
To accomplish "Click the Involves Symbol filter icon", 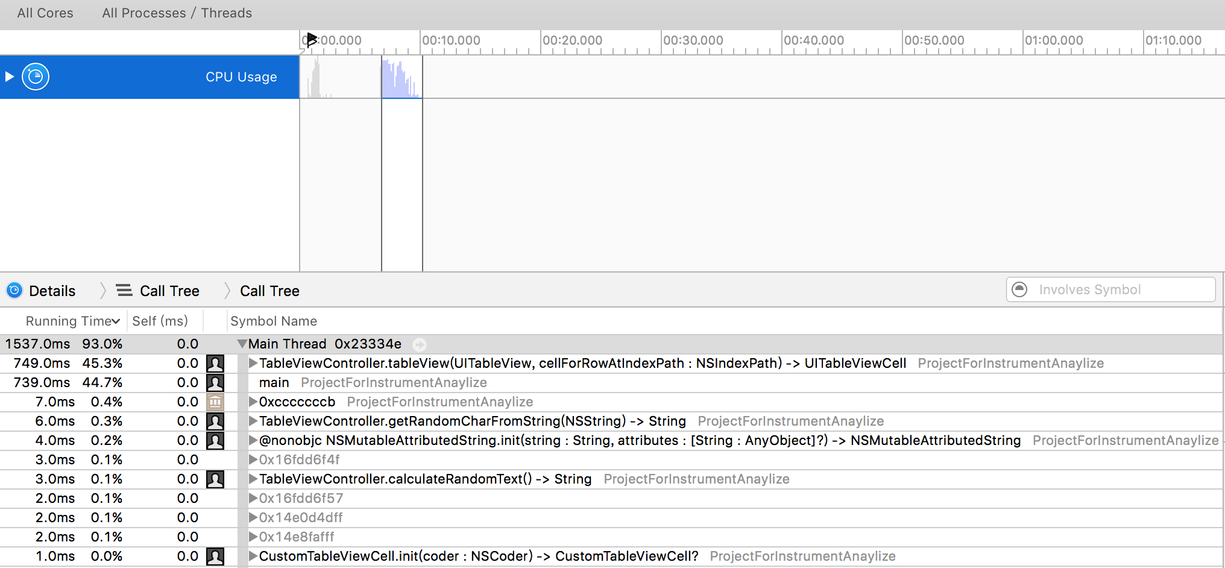I will click(x=1019, y=289).
